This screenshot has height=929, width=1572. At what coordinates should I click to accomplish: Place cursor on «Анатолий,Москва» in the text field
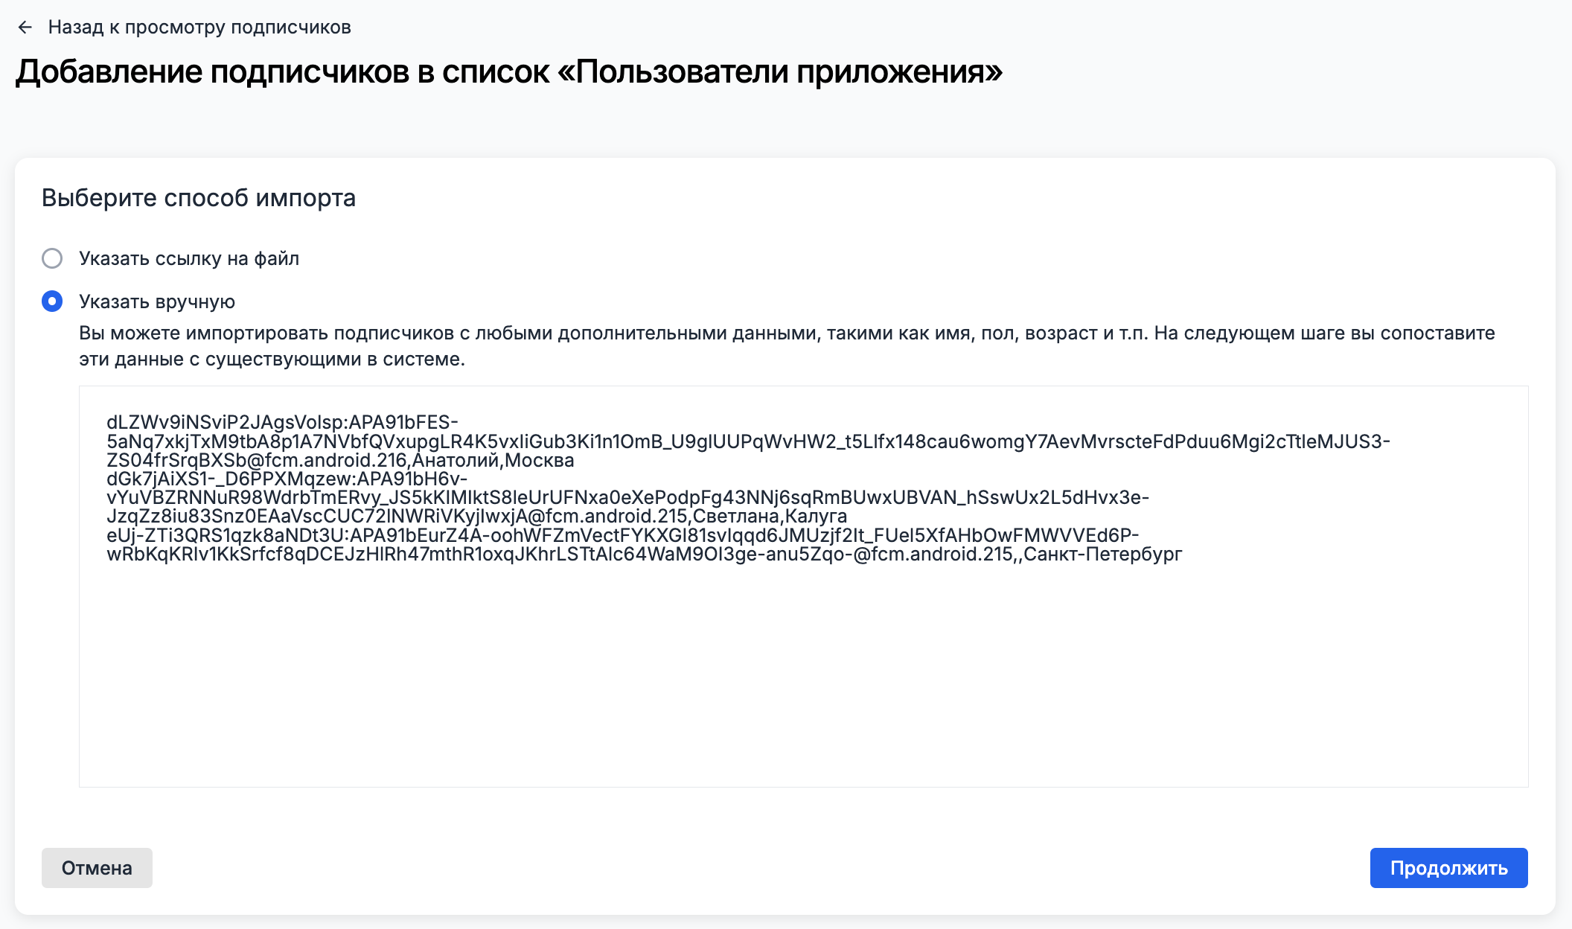493,461
